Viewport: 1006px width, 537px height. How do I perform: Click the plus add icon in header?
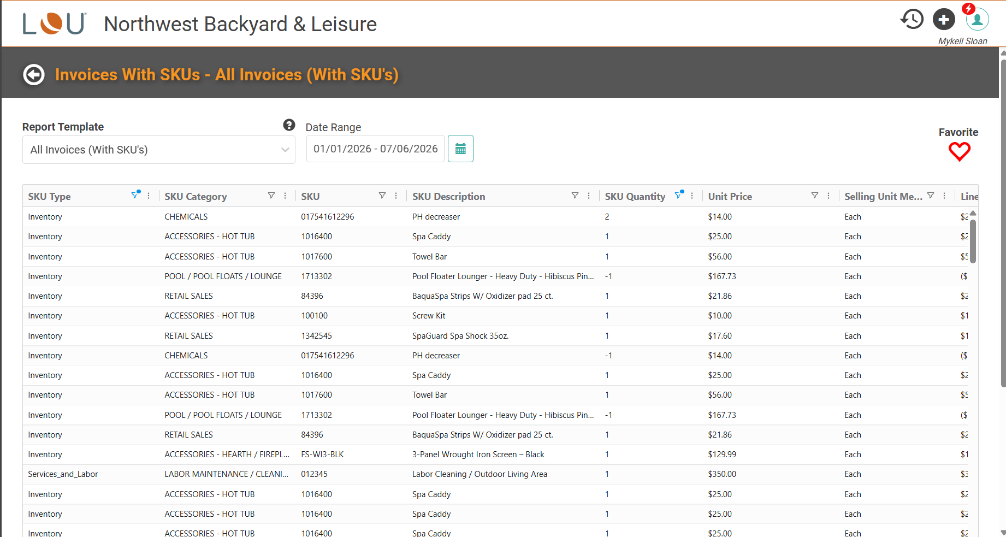coord(944,20)
